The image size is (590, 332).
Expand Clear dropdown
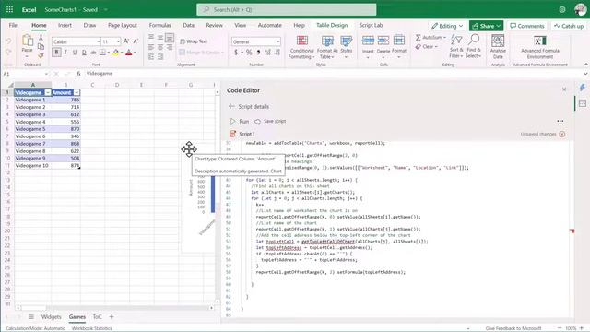tap(436, 47)
